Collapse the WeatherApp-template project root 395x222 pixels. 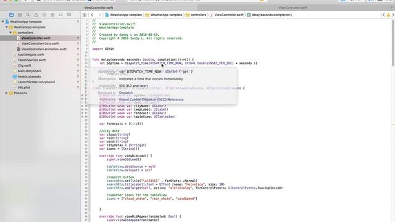(x=2, y=22)
